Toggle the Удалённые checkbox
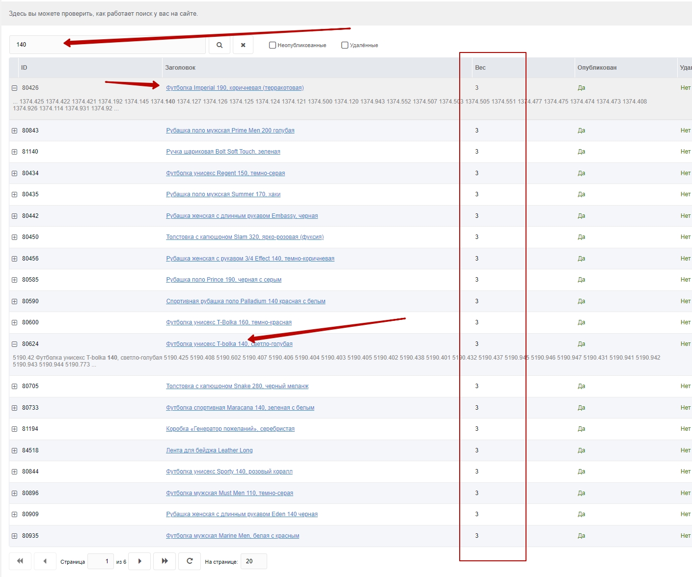 click(x=345, y=45)
